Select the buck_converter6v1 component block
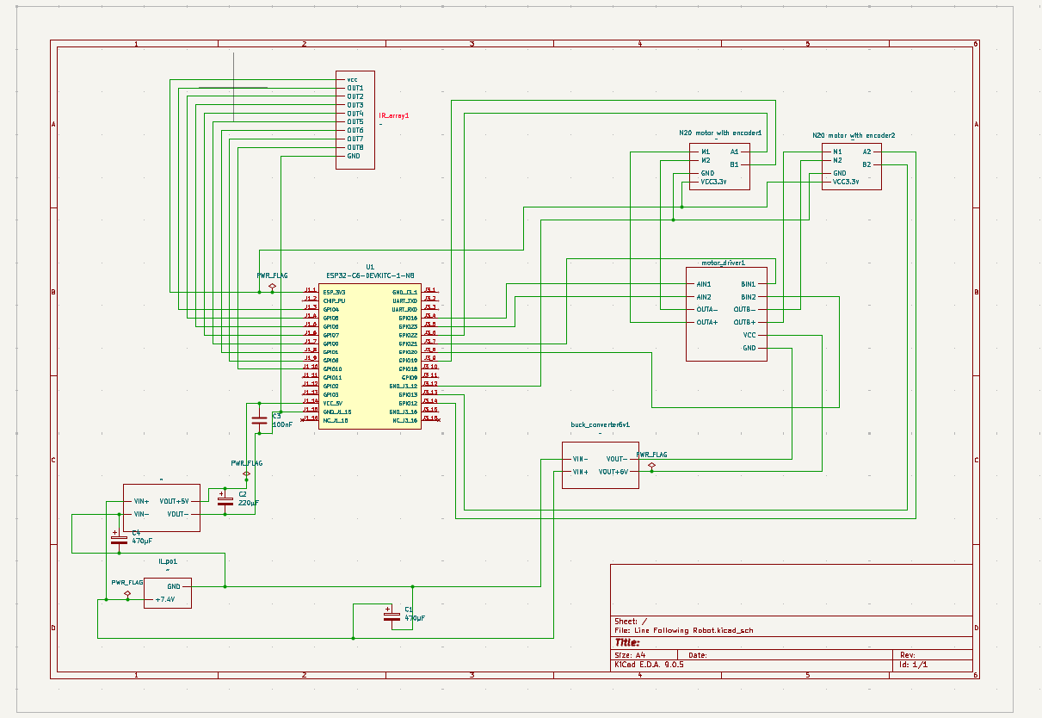 coord(600,465)
